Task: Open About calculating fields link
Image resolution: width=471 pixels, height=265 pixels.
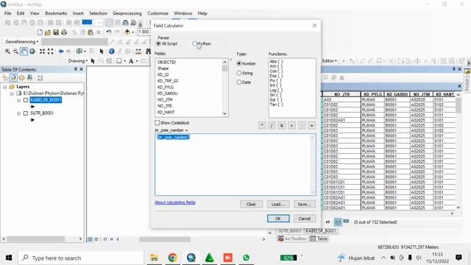Action: tap(175, 202)
